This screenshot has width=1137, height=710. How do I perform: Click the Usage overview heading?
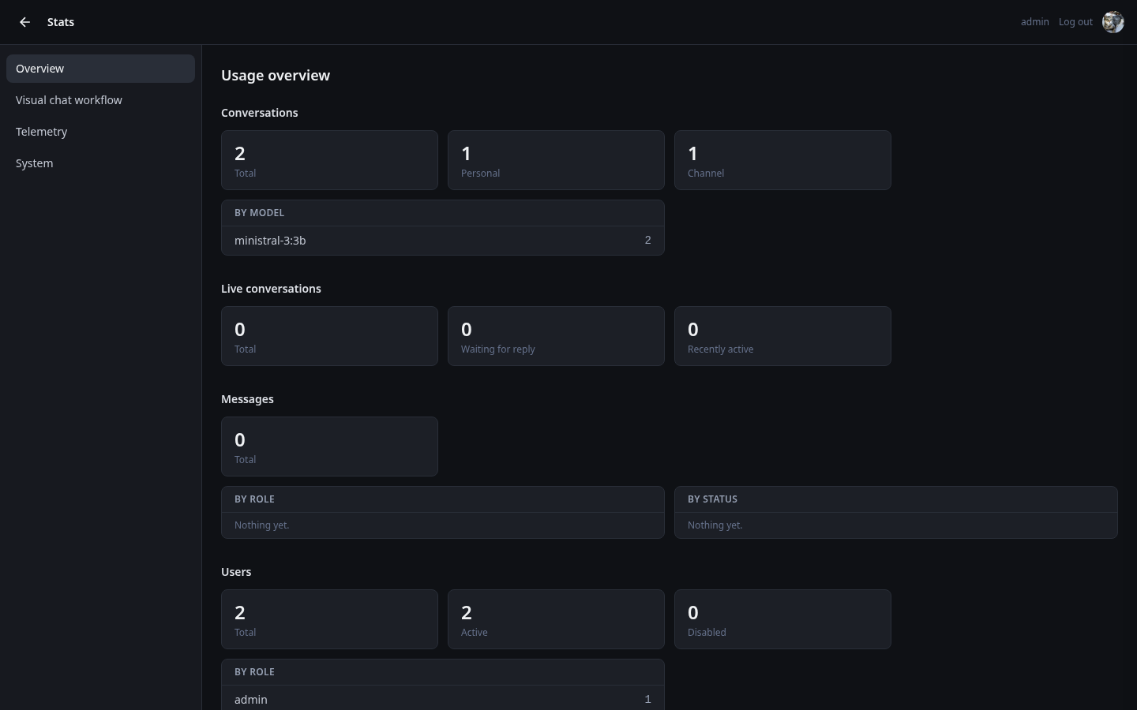point(276,76)
